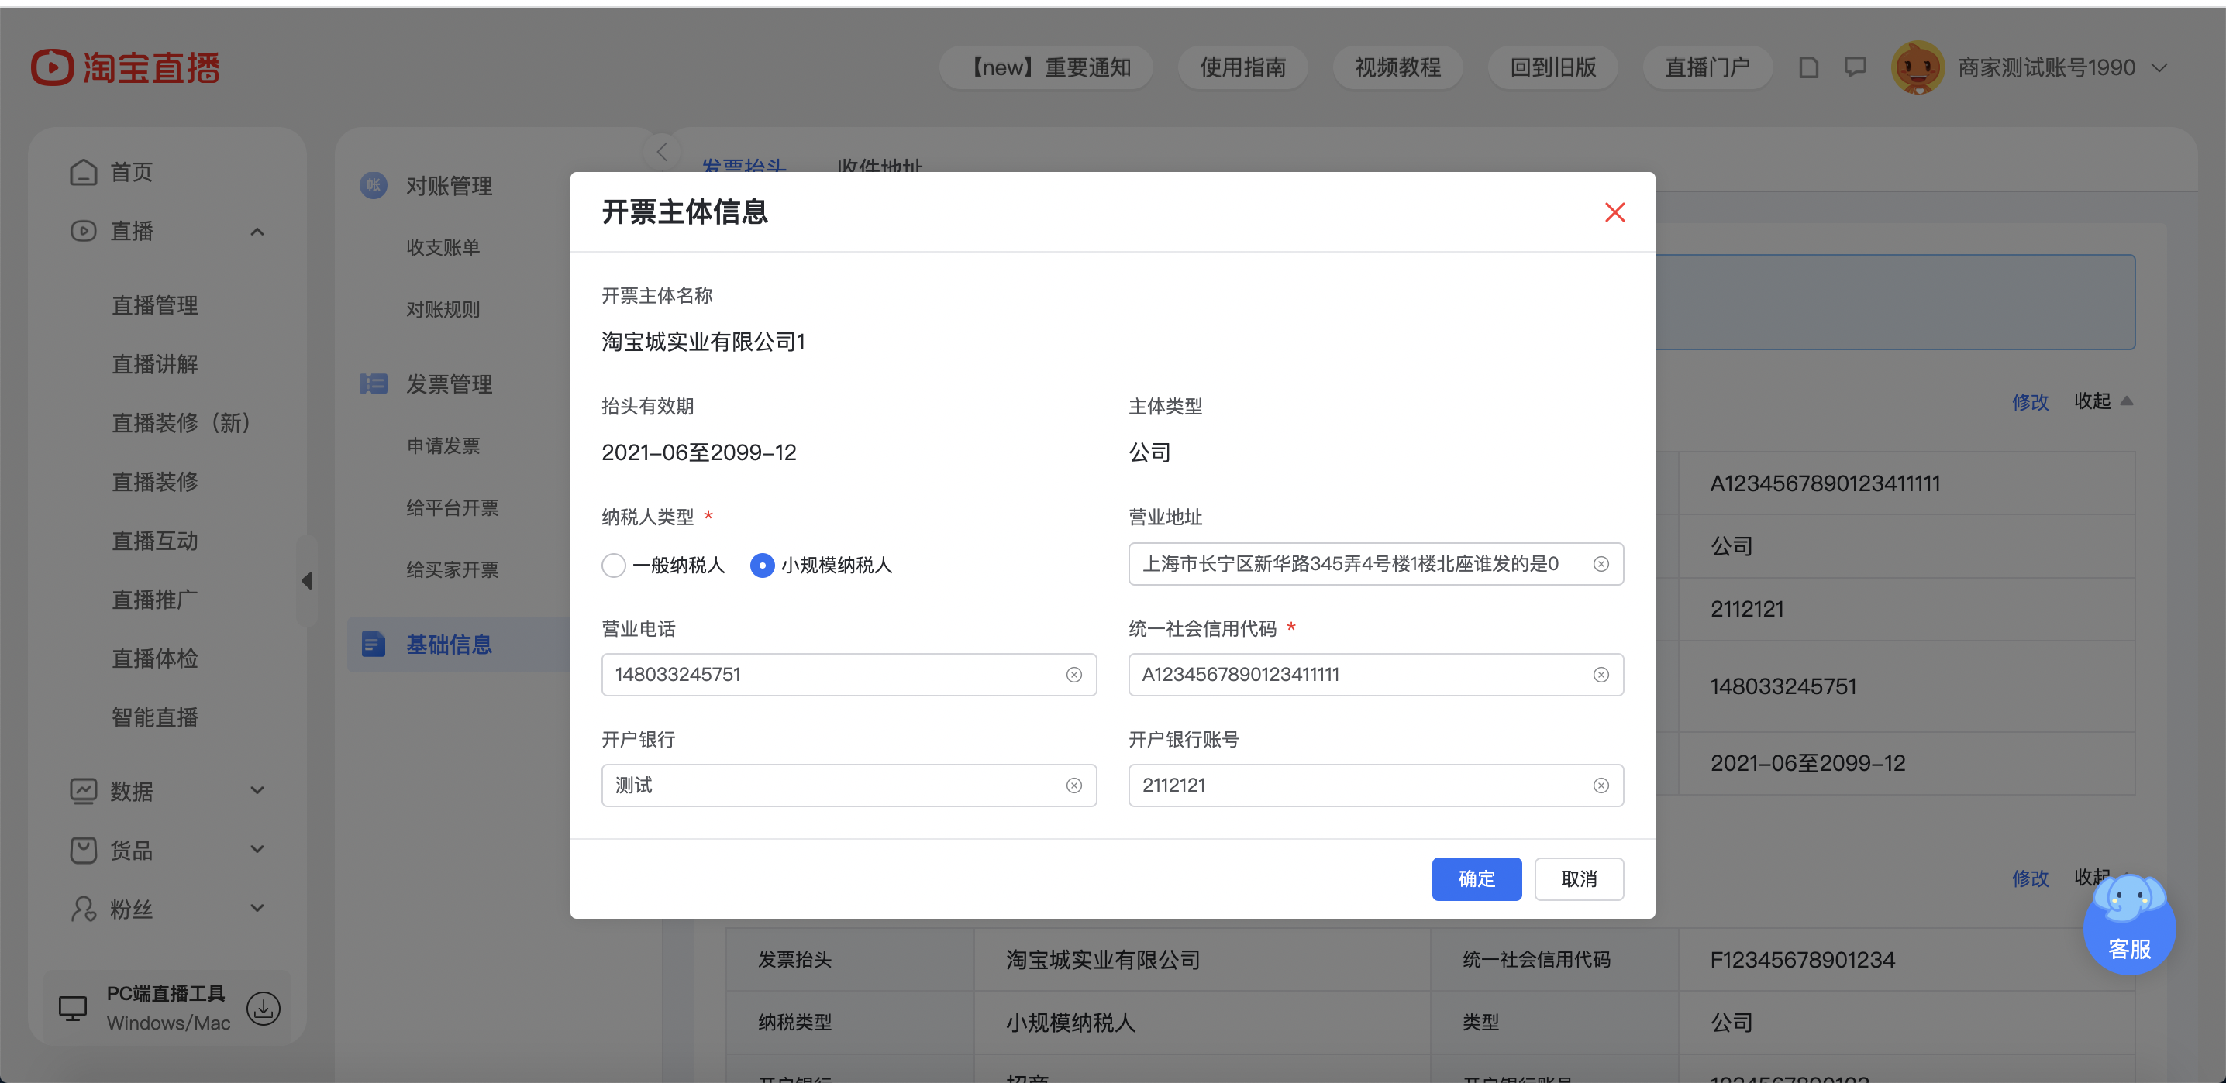Click the upper 修改 link beside 收起
2226x1083 pixels.
click(x=2030, y=401)
